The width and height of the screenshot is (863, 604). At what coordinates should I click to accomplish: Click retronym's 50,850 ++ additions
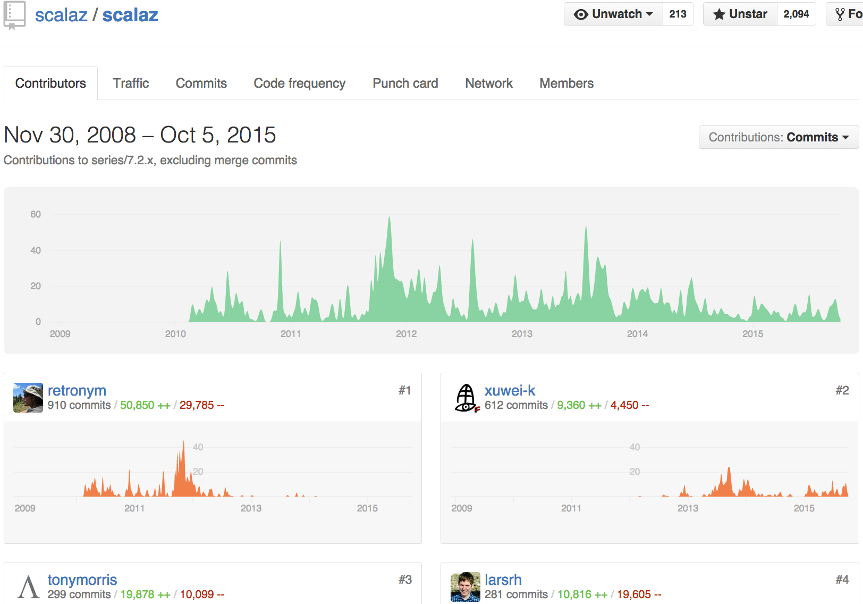click(x=145, y=405)
